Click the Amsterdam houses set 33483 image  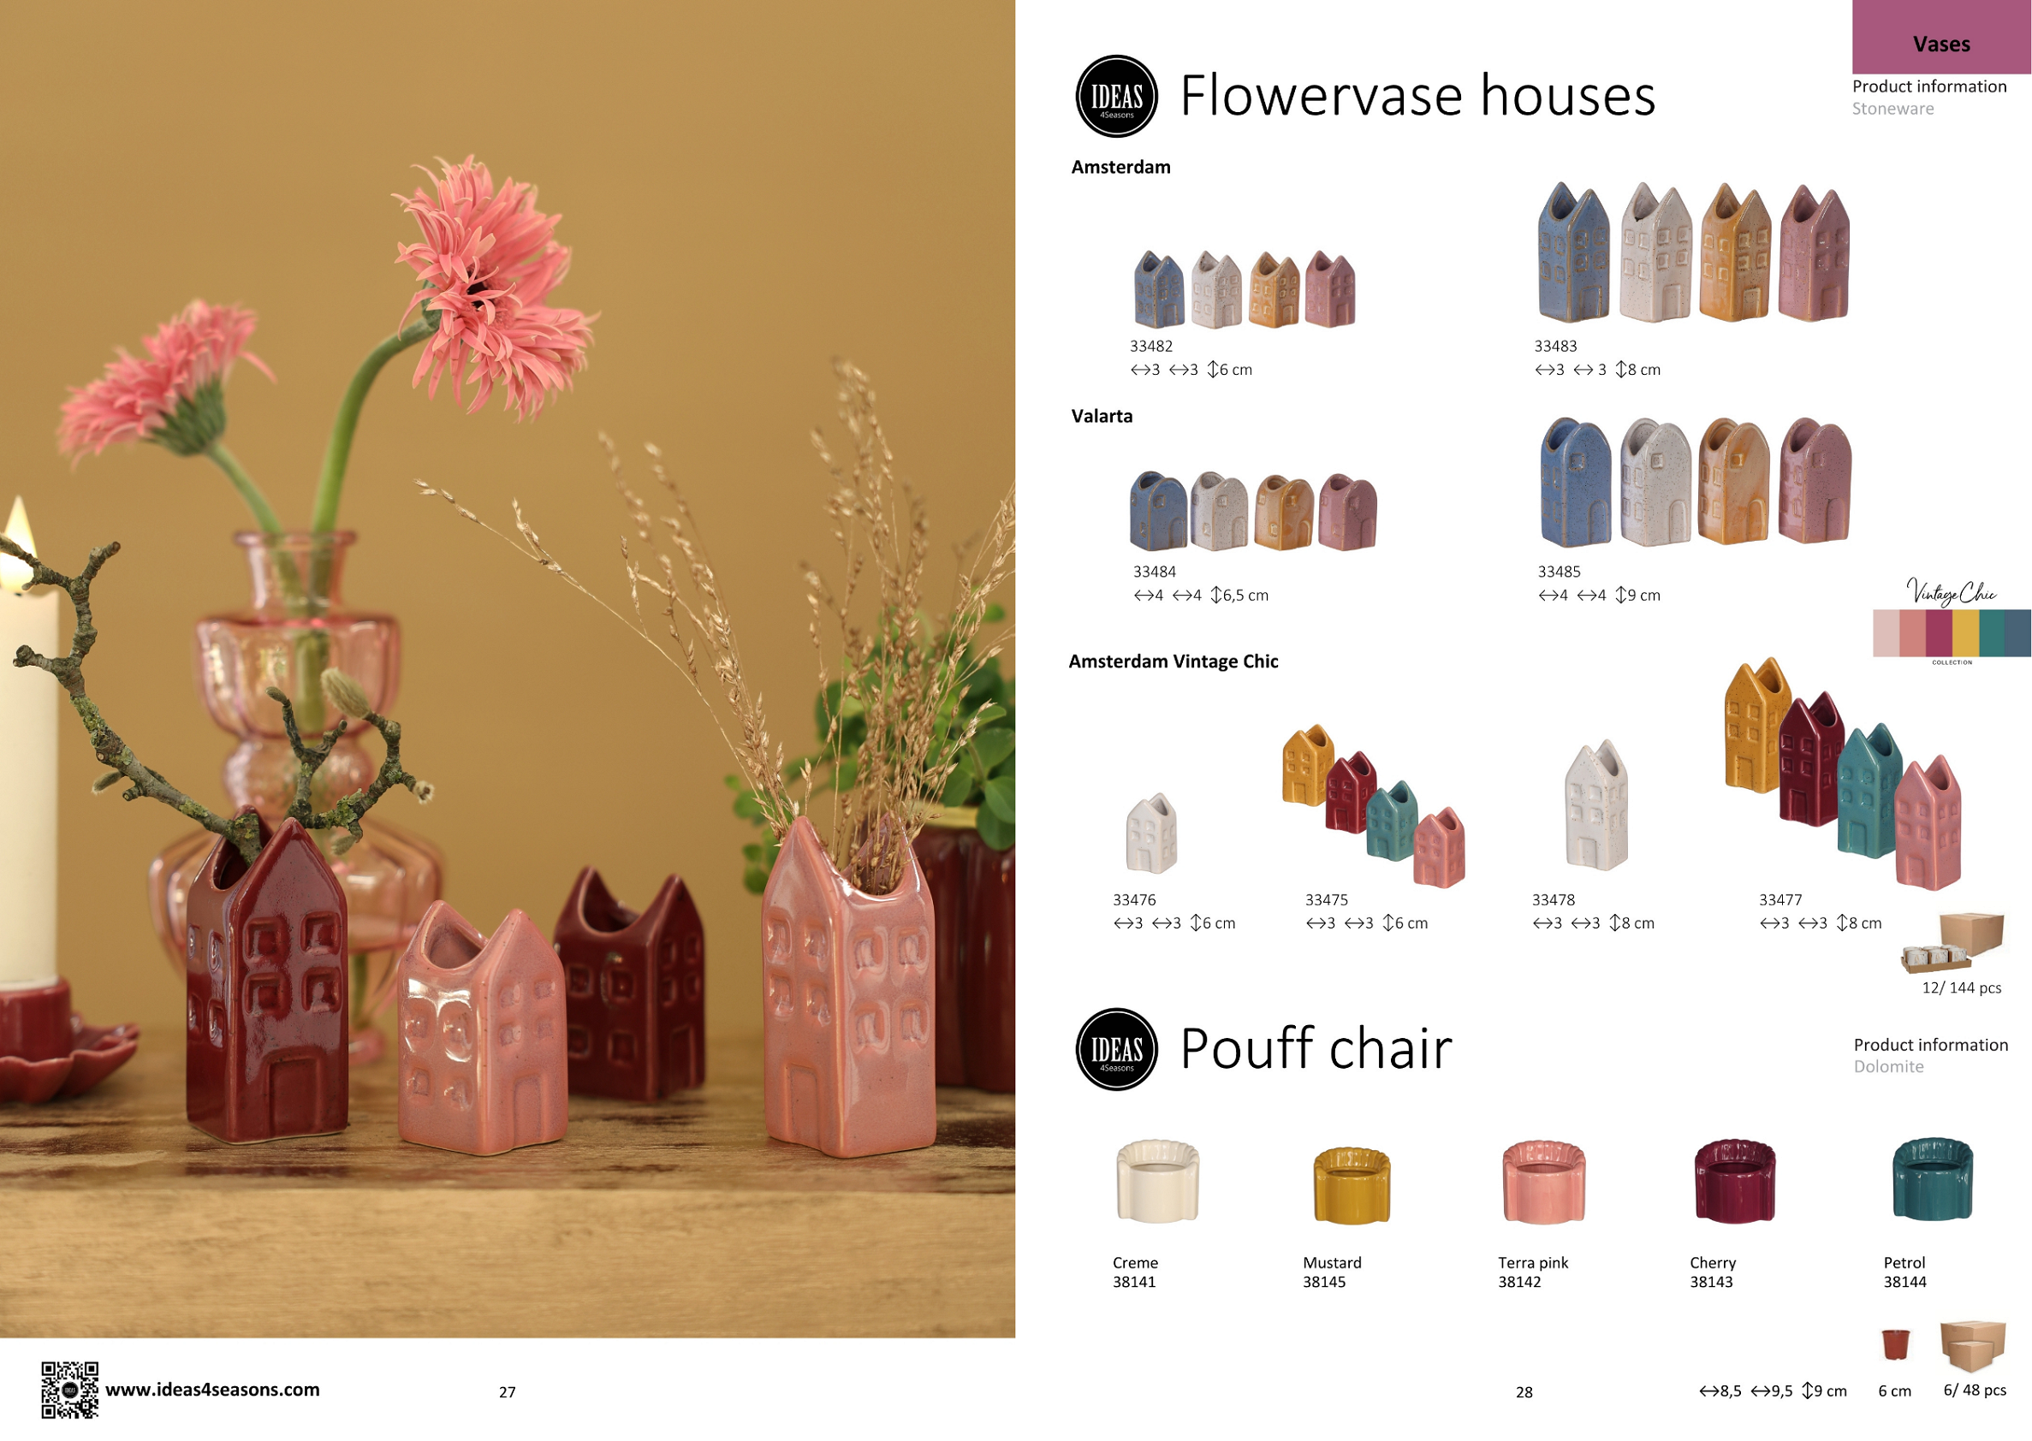tap(1693, 252)
